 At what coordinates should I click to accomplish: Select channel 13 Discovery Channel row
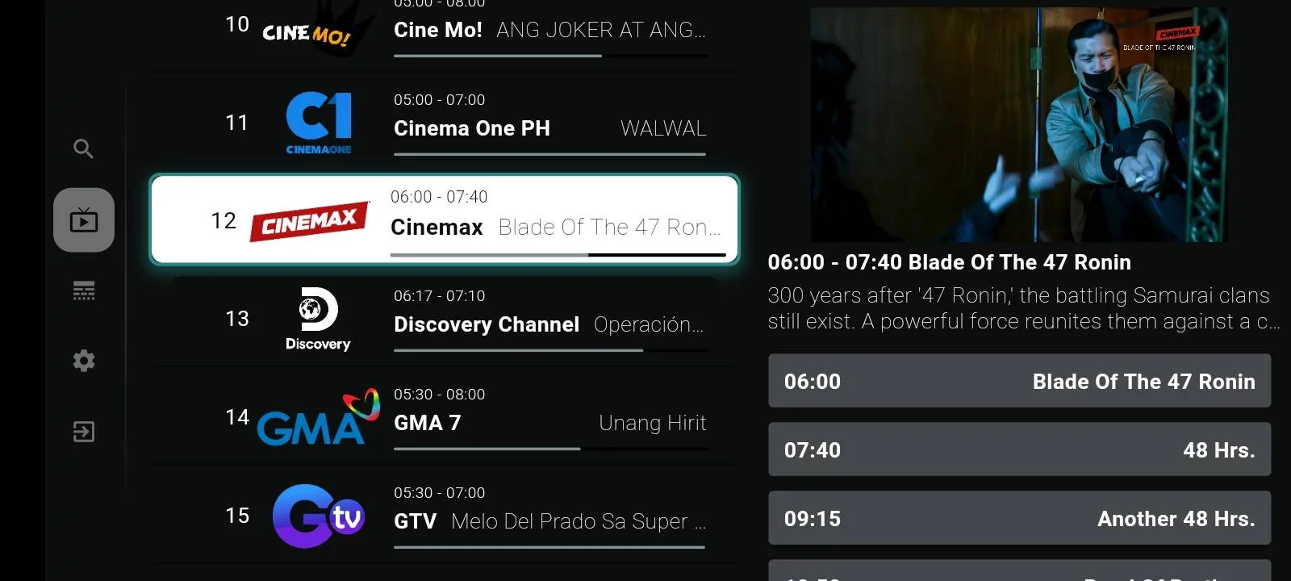point(444,319)
